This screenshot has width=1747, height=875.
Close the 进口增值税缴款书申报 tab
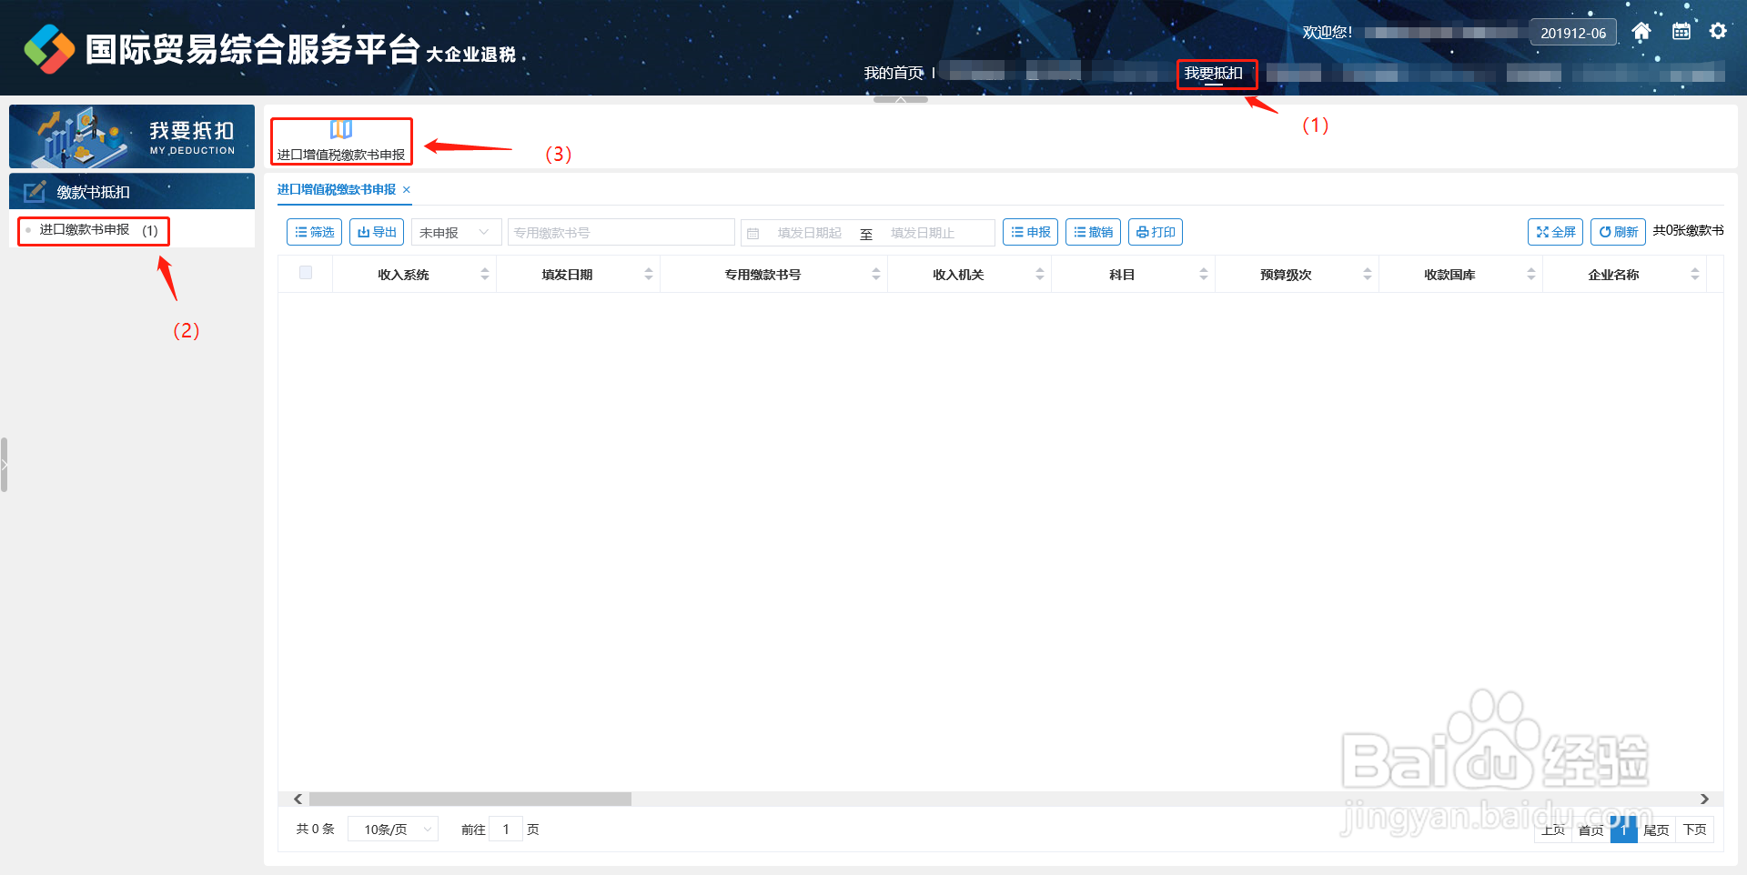tap(407, 189)
